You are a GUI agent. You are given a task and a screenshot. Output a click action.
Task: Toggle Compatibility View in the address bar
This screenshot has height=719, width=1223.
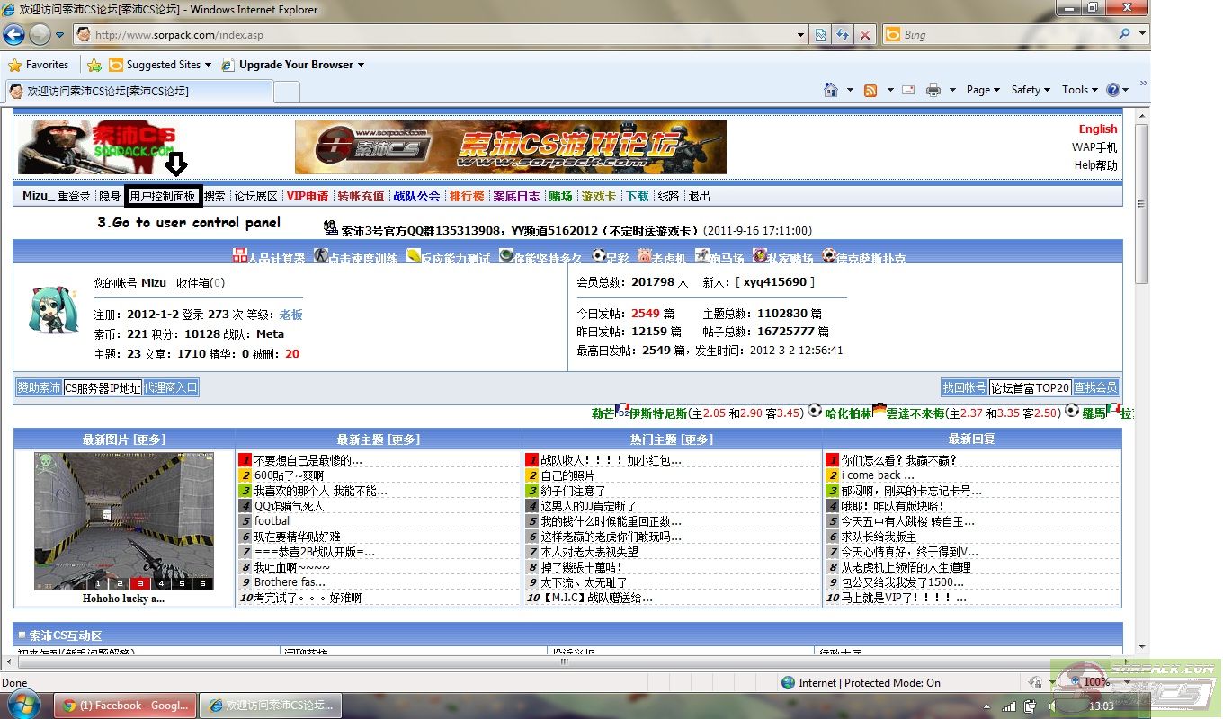(x=820, y=34)
